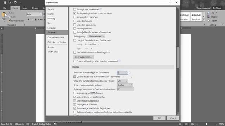
Task: Click the Font Substitution button
Action: 83,57
